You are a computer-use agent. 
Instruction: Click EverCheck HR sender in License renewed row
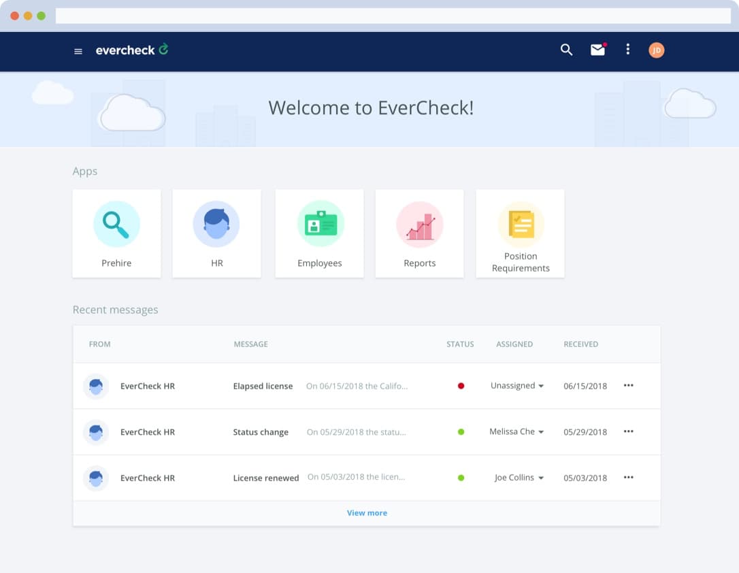click(148, 478)
